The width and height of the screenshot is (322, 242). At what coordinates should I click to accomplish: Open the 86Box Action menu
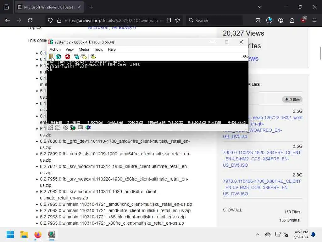click(x=55, y=49)
